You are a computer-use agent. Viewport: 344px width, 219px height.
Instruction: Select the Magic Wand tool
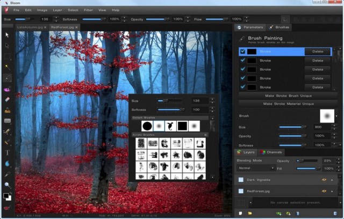8,67
